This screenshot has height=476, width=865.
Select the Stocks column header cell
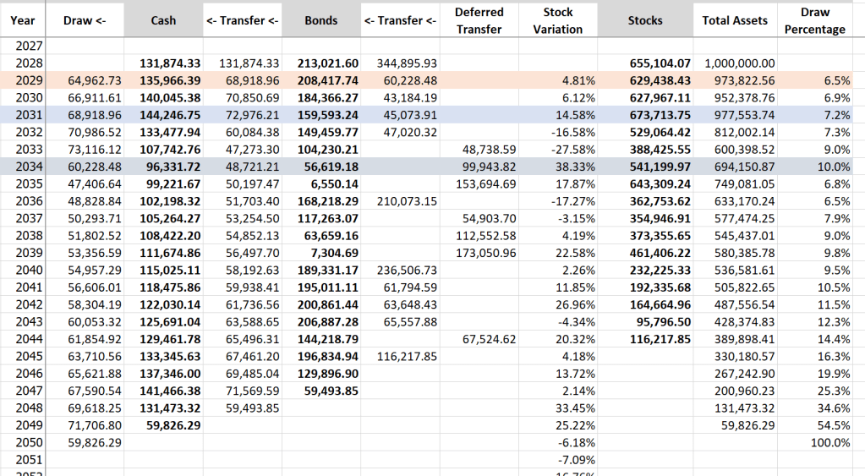click(x=645, y=20)
